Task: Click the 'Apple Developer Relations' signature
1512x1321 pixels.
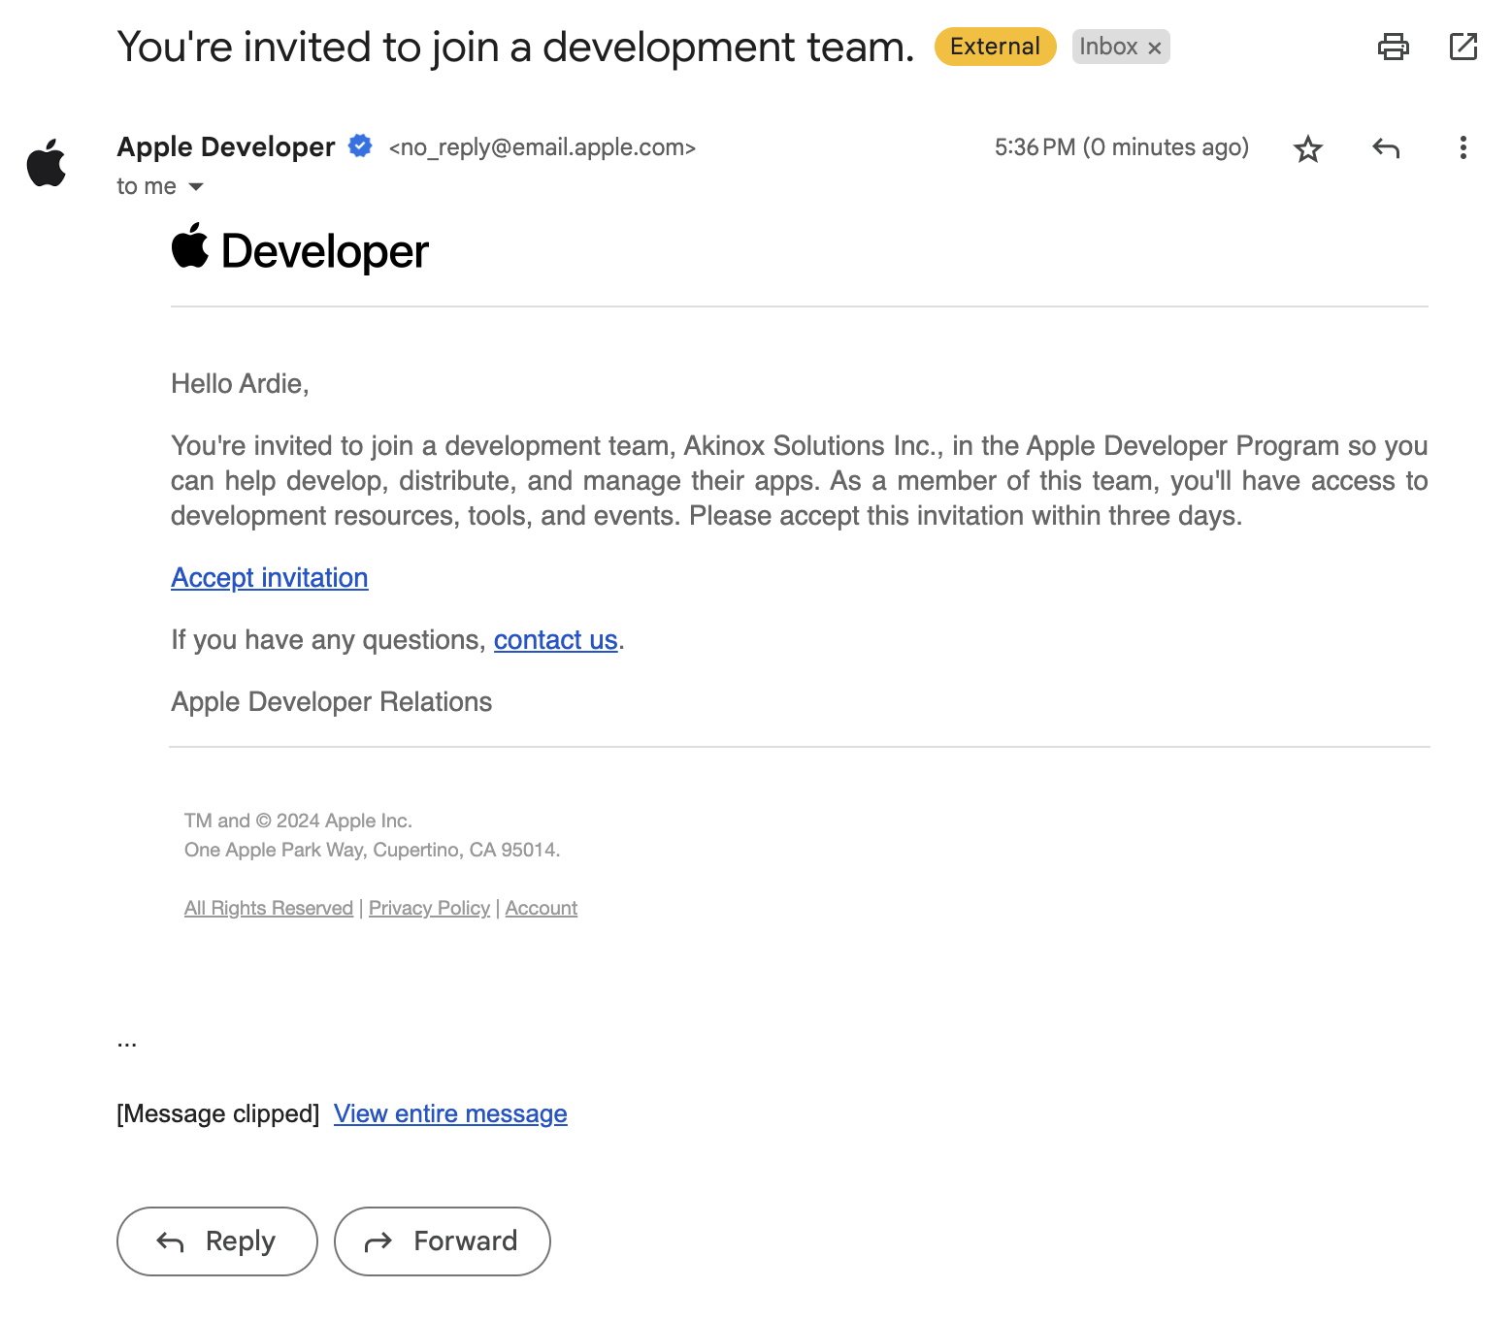Action: pos(332,702)
